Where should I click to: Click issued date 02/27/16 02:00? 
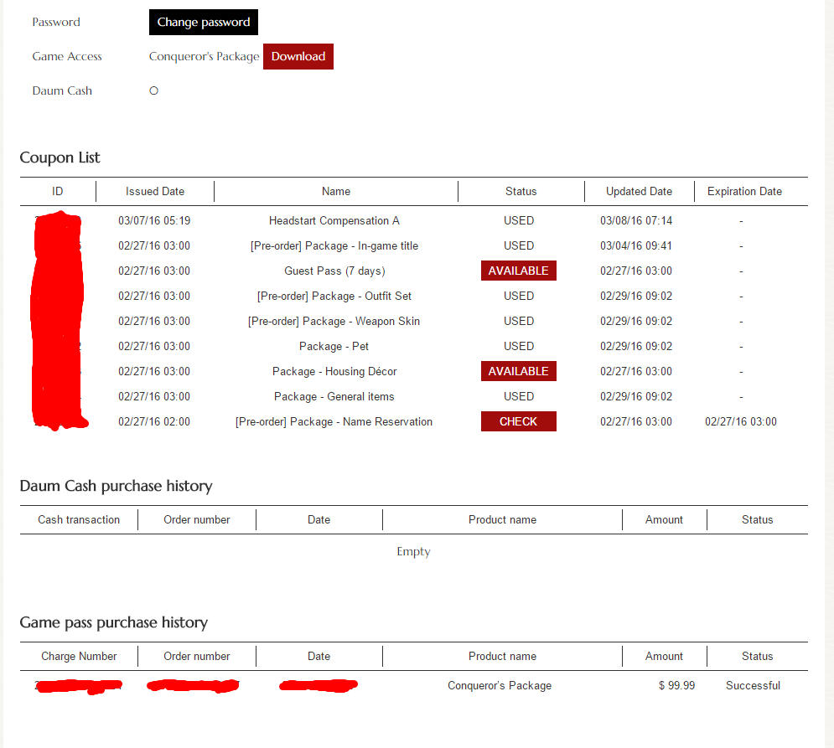(x=154, y=421)
